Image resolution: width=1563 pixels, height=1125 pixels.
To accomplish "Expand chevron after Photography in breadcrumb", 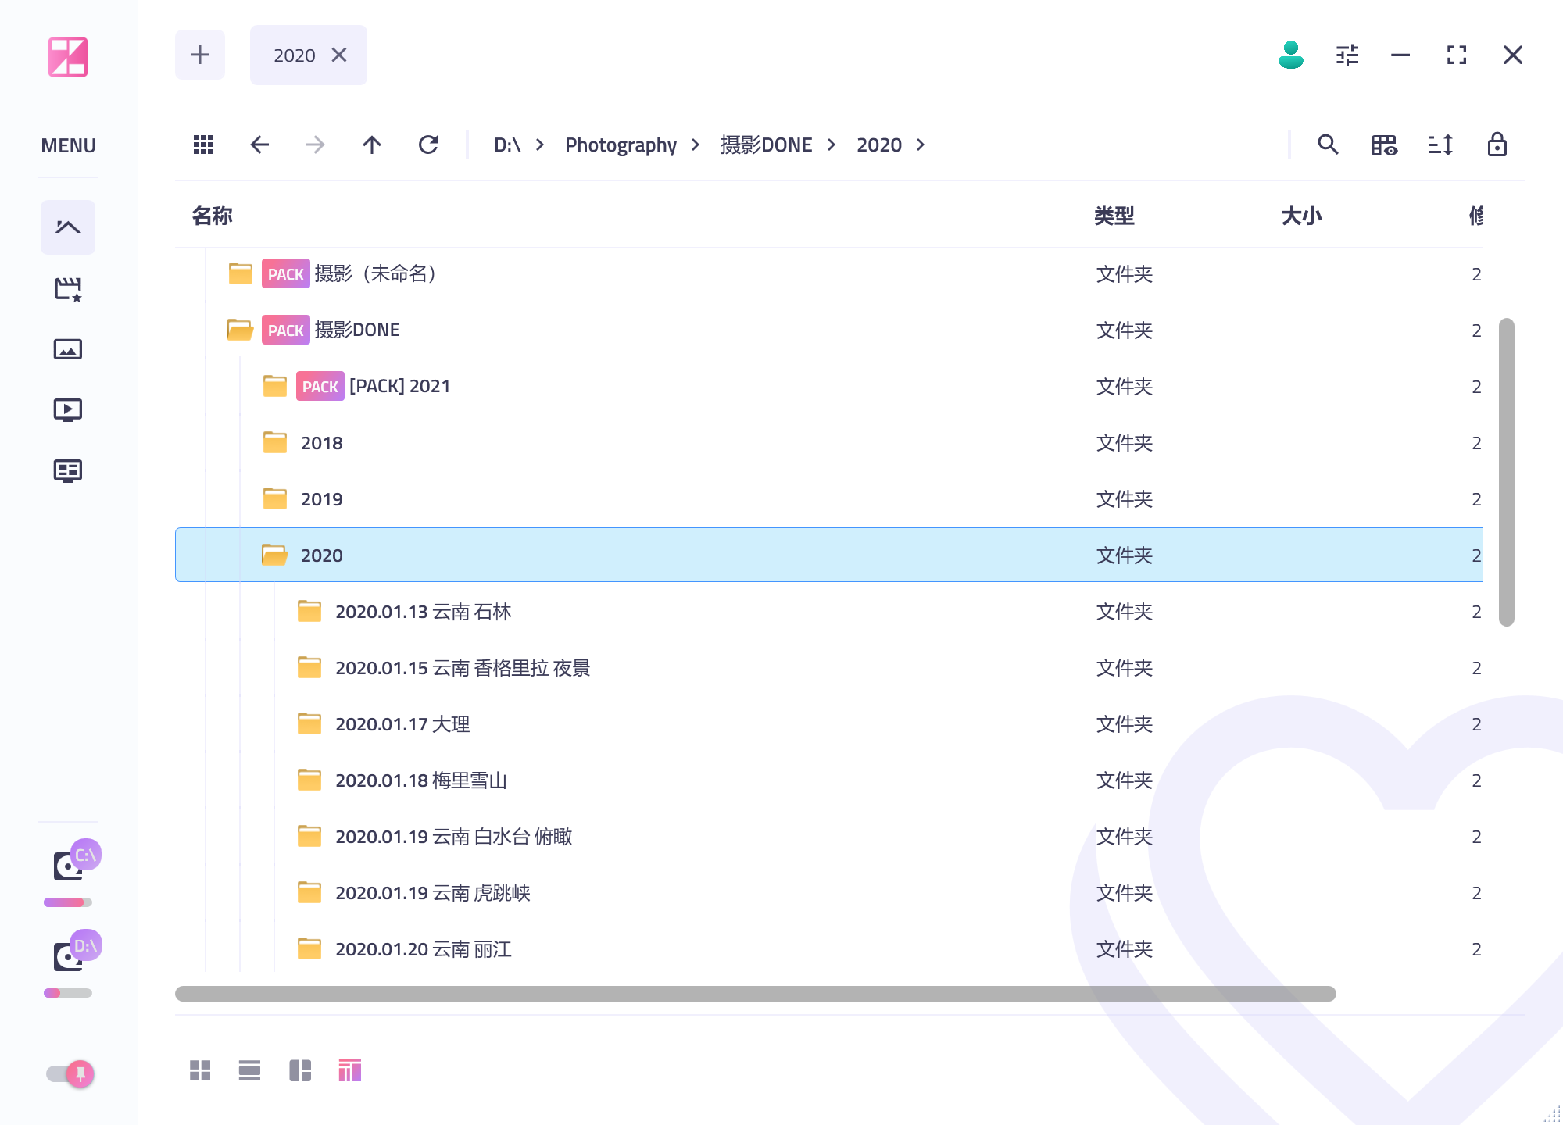I will coord(696,145).
